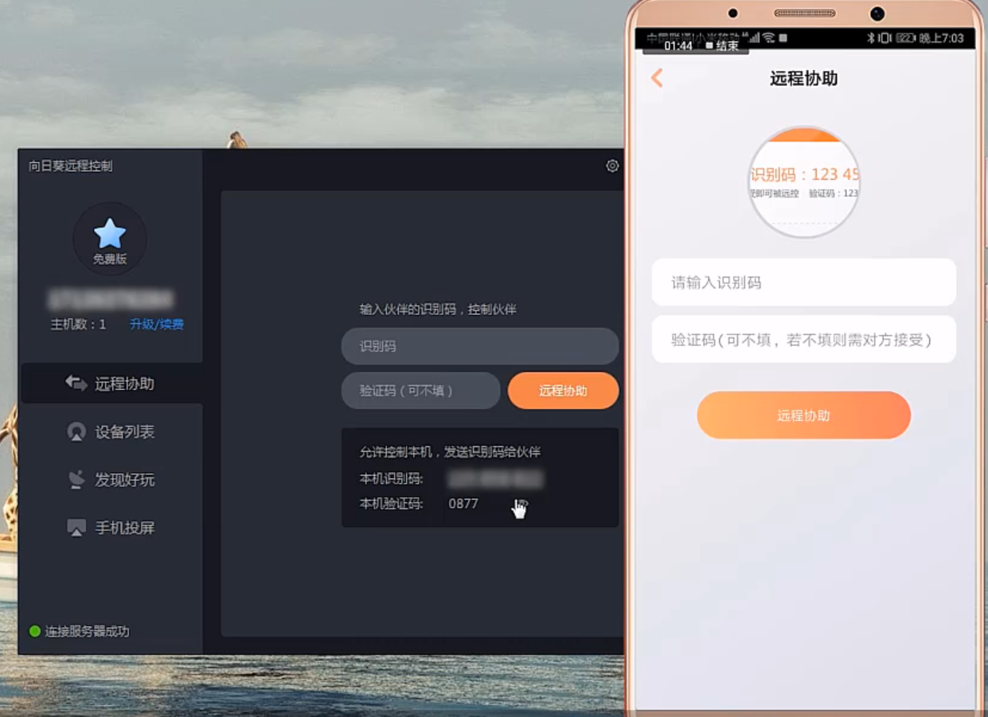Click the 设备列表 sidebar icon
This screenshot has width=988, height=717.
pos(76,432)
